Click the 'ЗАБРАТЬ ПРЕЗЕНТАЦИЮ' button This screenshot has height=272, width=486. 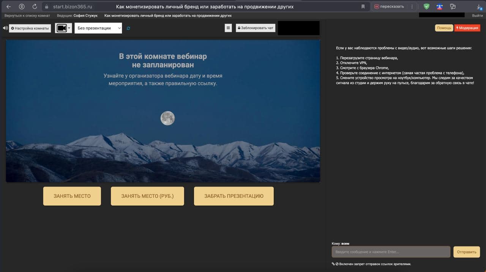pos(234,196)
